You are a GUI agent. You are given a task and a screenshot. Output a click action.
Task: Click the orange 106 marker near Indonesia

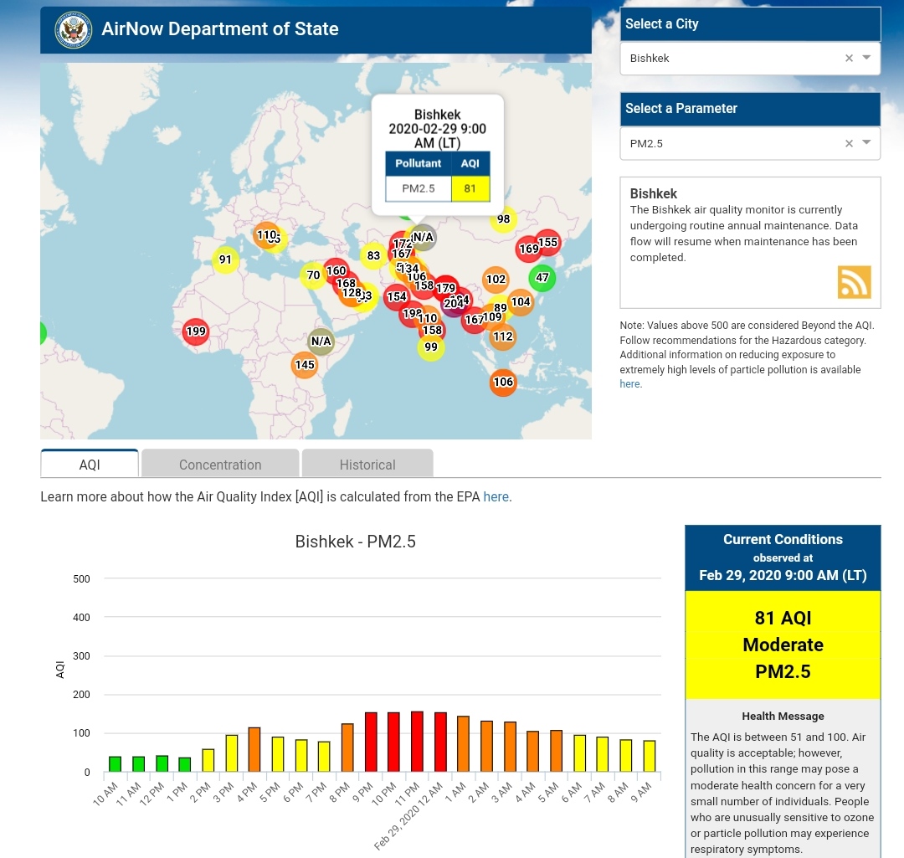[x=503, y=383]
